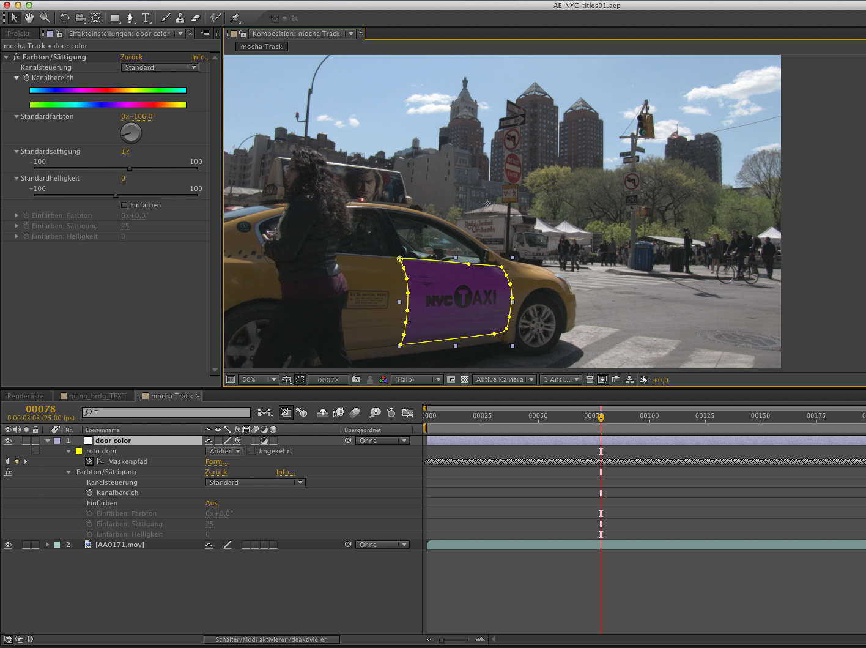The image size is (866, 648).
Task: Click the Standardsättigung slider handle
Action: (x=129, y=168)
